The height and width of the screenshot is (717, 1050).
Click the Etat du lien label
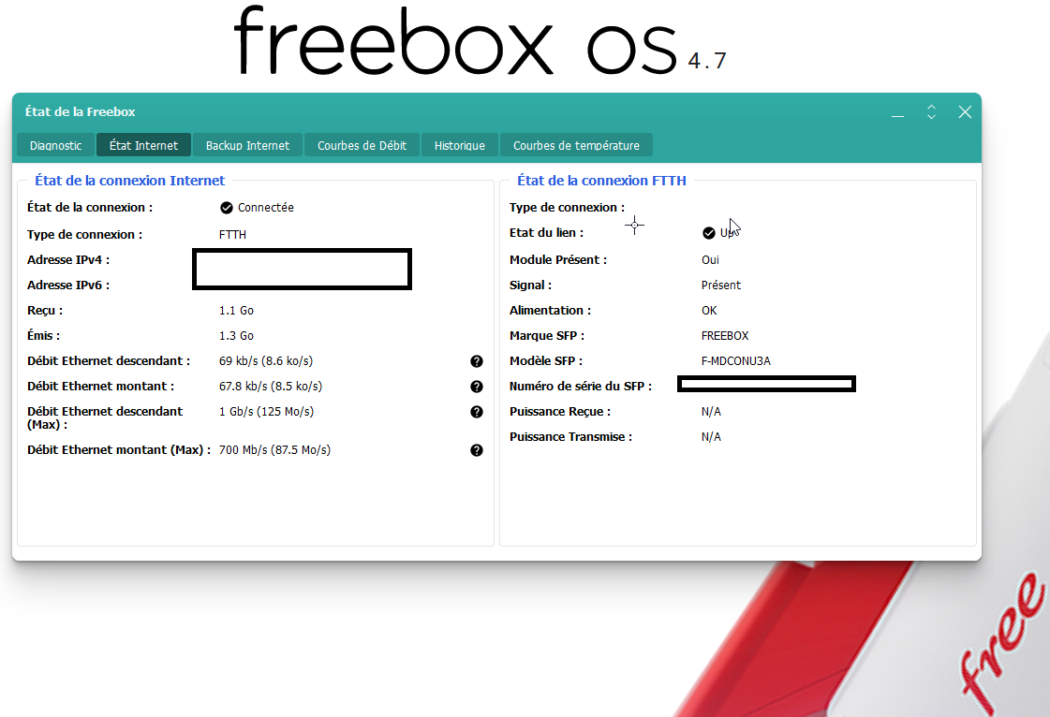click(546, 233)
